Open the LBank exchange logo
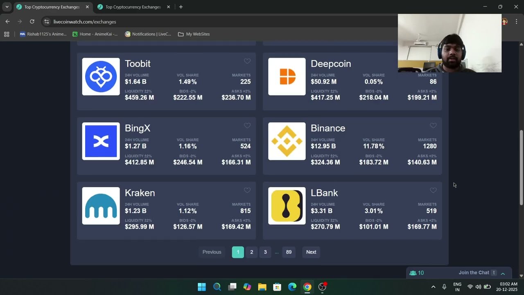 click(287, 206)
